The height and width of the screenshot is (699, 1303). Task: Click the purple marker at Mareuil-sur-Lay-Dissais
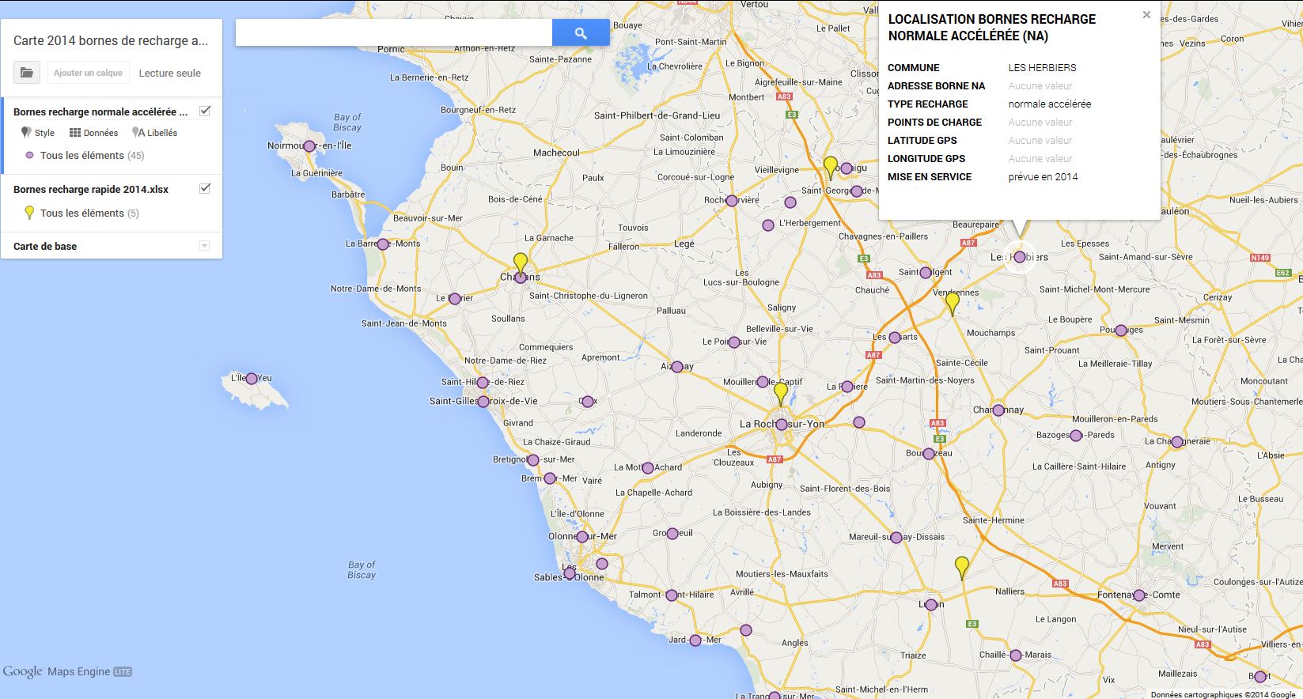tap(896, 538)
